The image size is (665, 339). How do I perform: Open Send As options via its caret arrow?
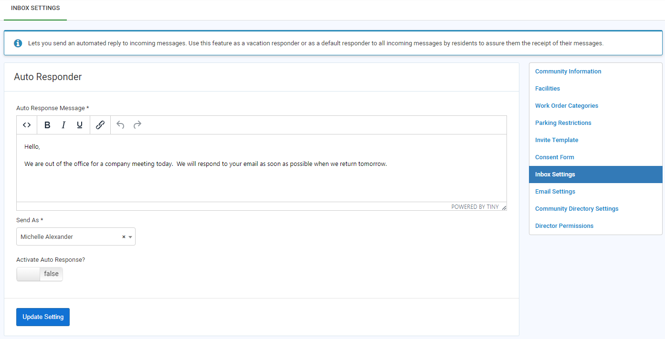130,236
